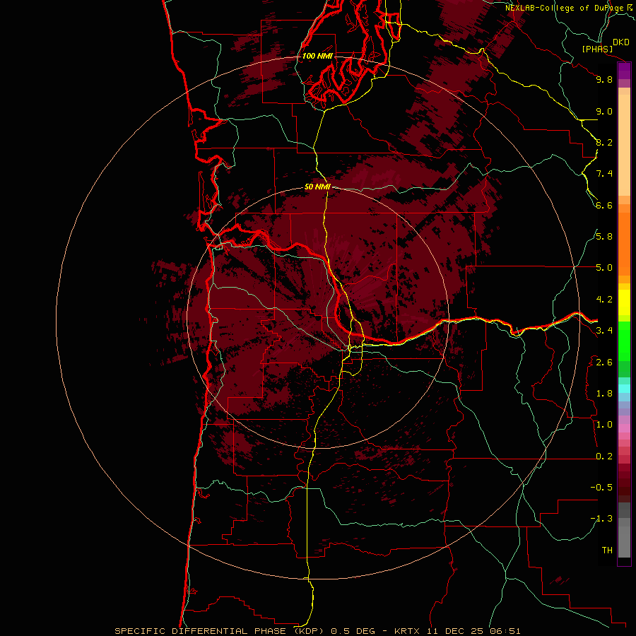Click the 5.0 scale value

pyautogui.click(x=604, y=268)
